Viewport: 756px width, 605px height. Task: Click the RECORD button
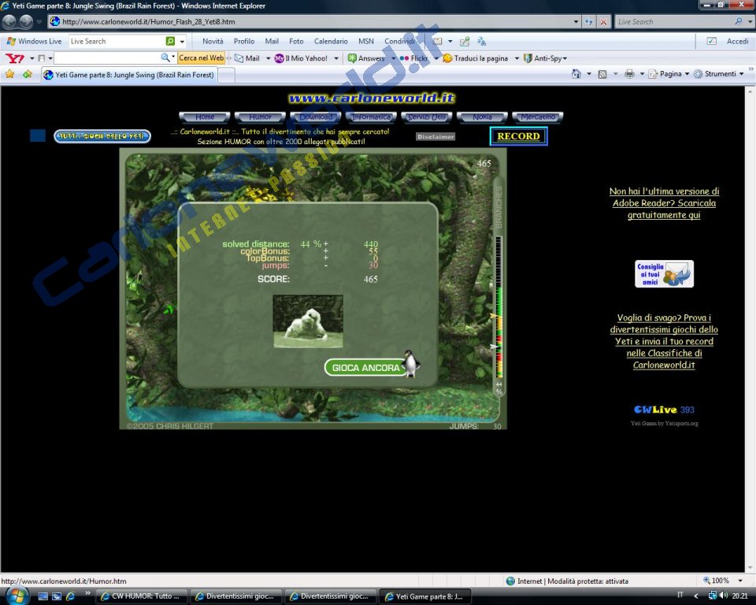[x=518, y=136]
